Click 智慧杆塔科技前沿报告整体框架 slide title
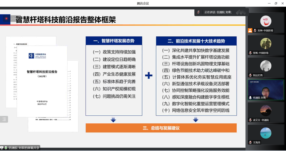This screenshot has height=151, width=286. (66, 20)
